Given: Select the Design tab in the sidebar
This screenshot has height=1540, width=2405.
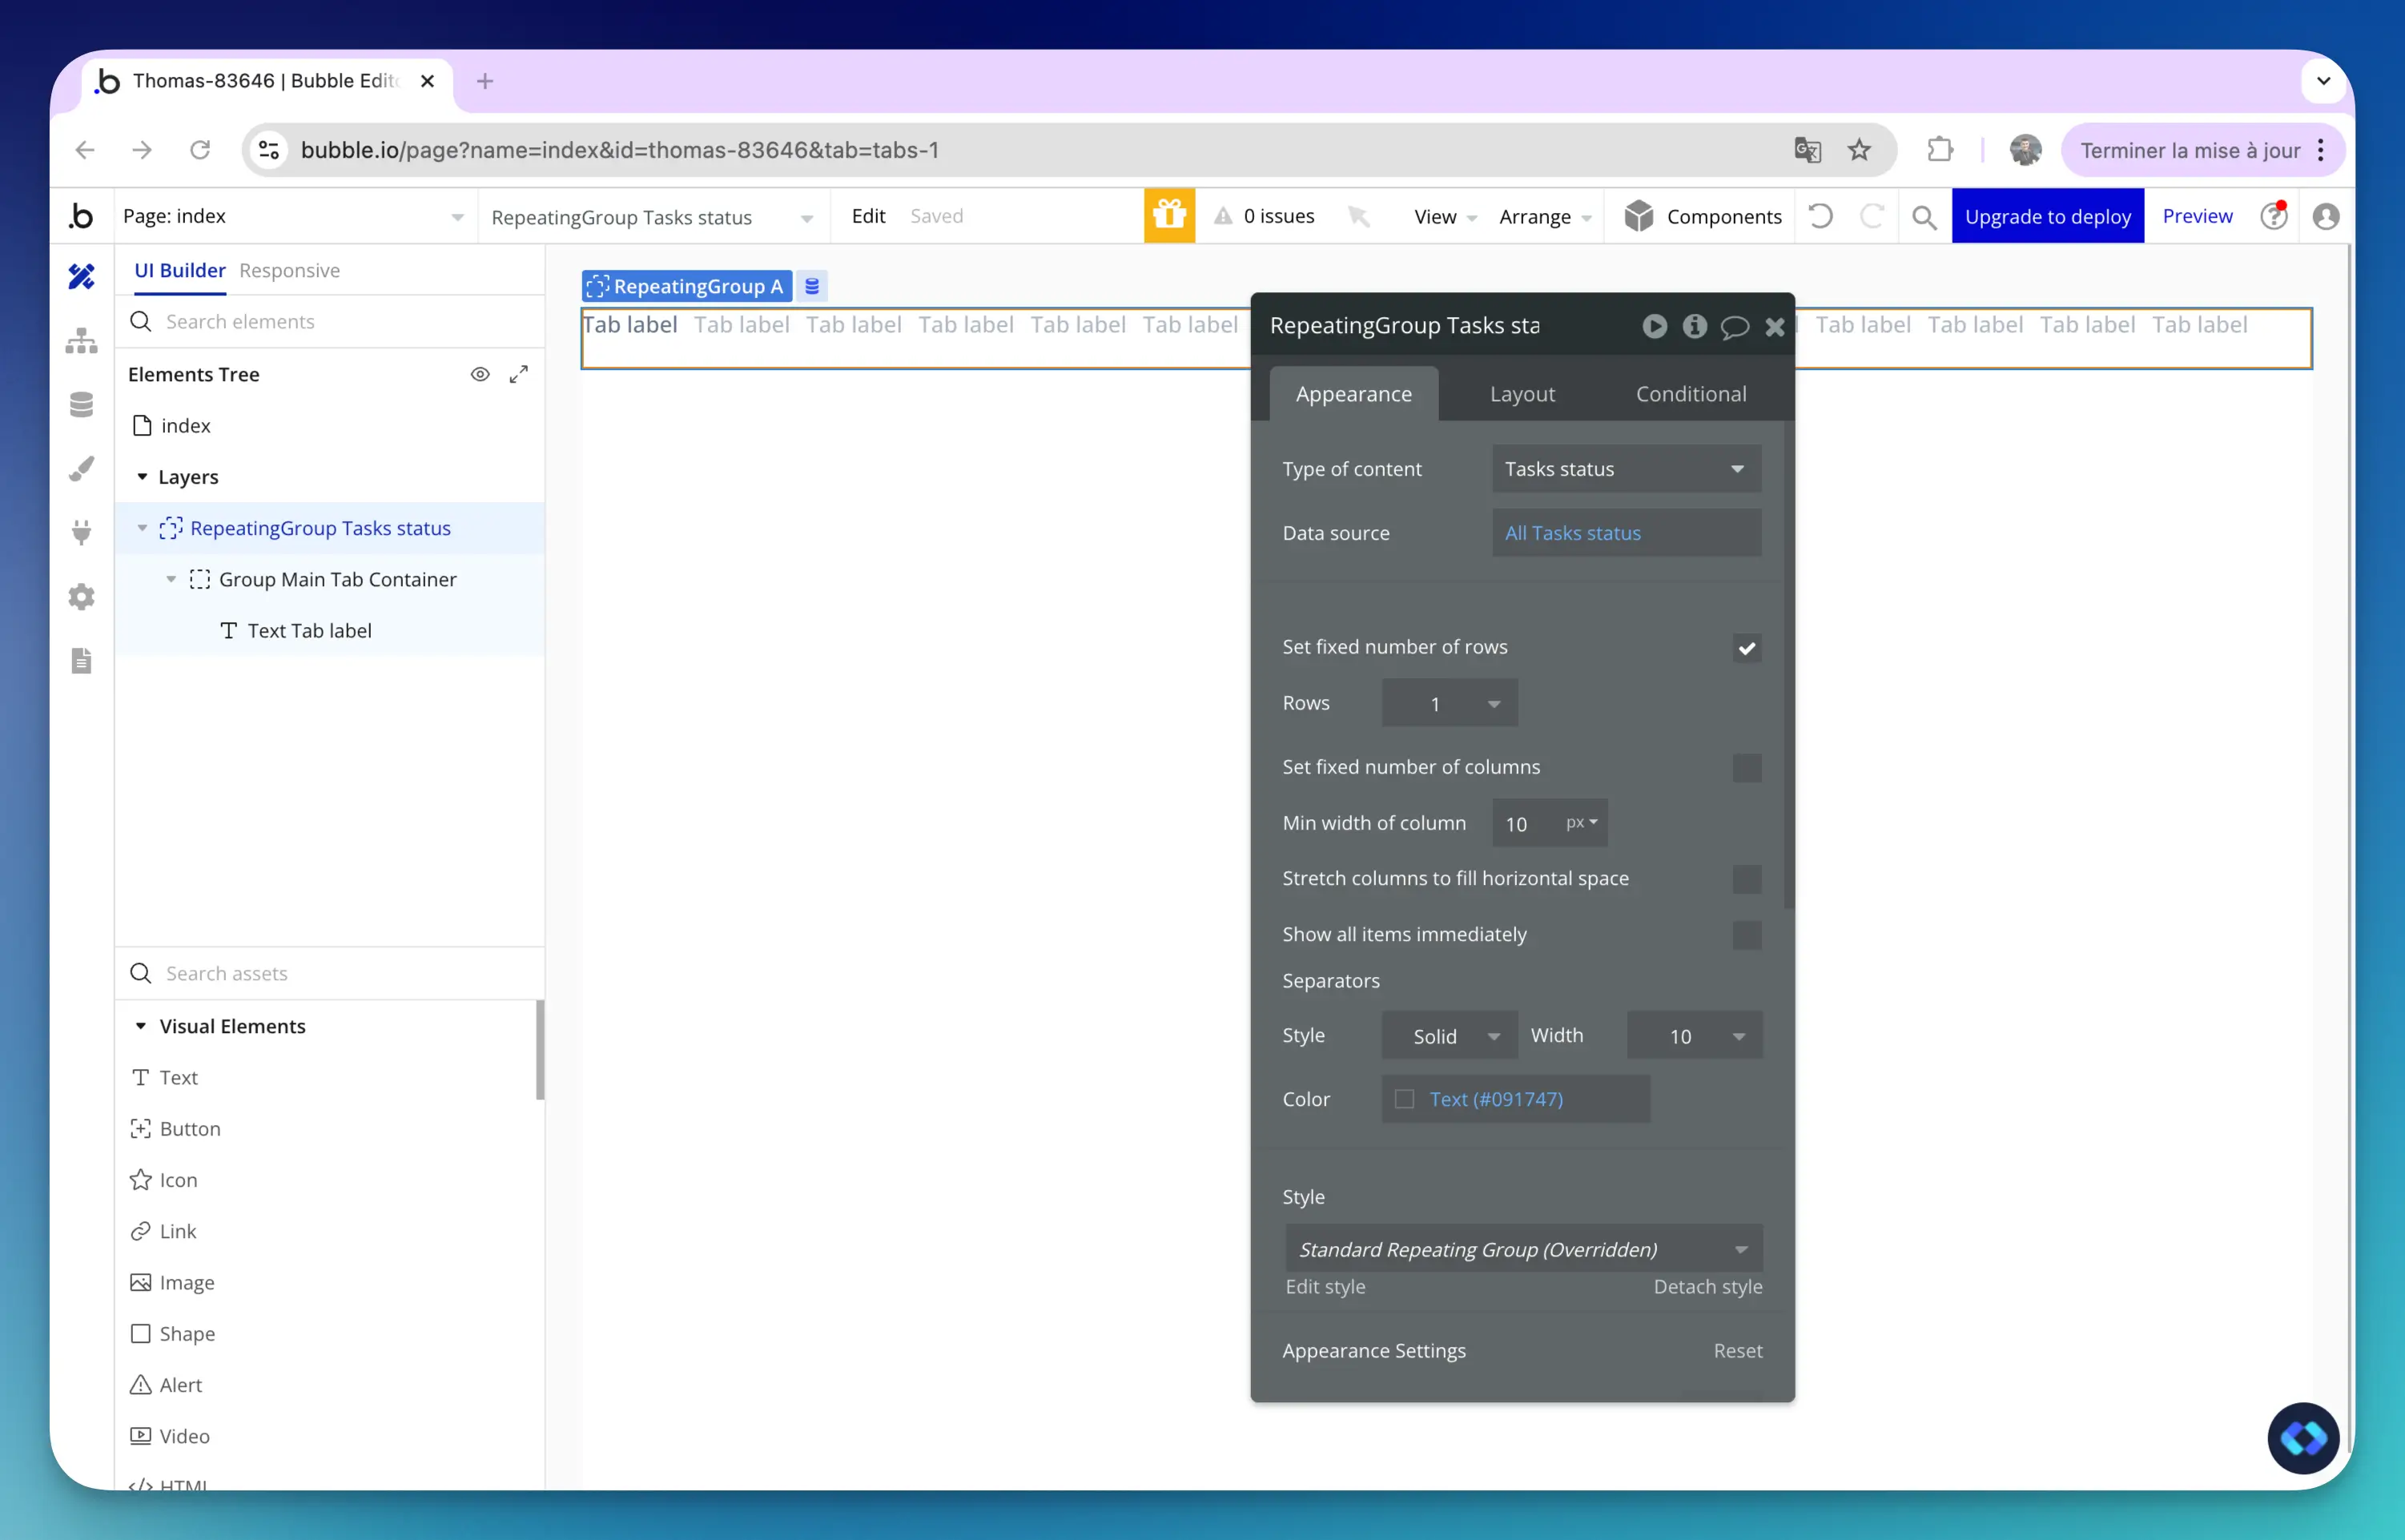Looking at the screenshot, I should (82, 276).
